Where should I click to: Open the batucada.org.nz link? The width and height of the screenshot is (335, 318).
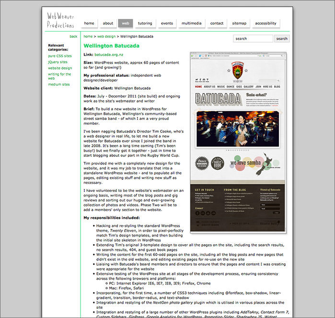pyautogui.click(x=109, y=55)
